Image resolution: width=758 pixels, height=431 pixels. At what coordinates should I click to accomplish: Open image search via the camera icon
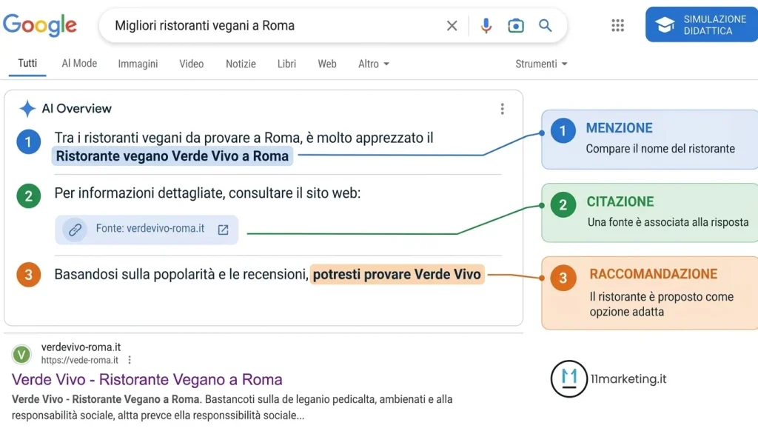click(x=516, y=26)
